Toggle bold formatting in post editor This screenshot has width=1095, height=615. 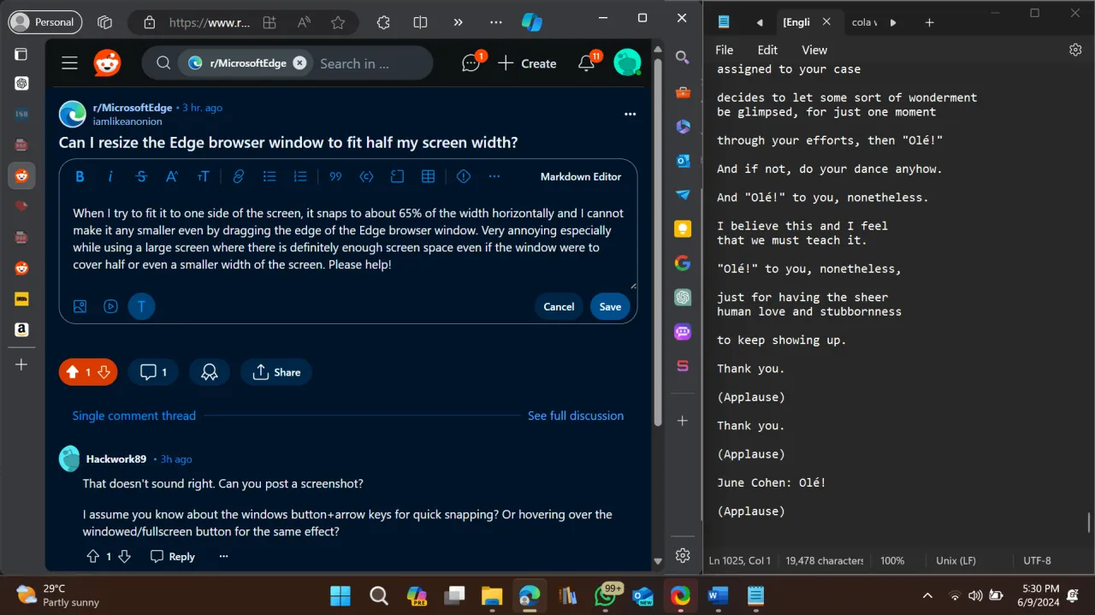coord(80,176)
